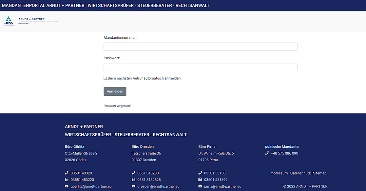Click the text 02826 Görlitz
The image size is (366, 191).
click(x=76, y=160)
